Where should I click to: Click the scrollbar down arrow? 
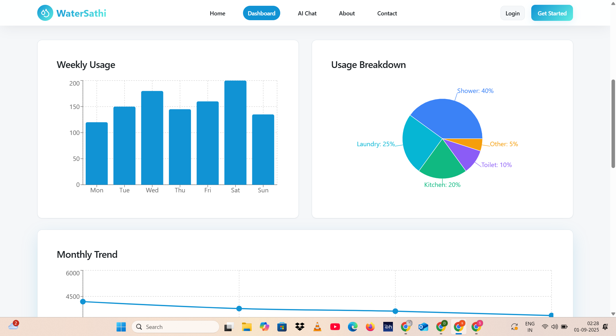613,314
